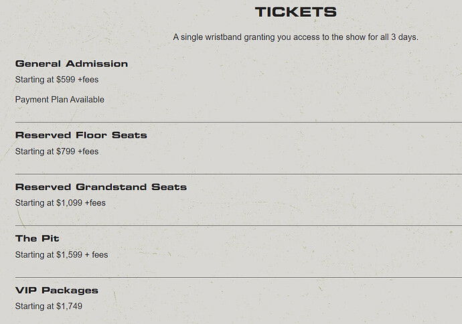Click the single wristband description text
The image size is (462, 324).
(x=295, y=37)
